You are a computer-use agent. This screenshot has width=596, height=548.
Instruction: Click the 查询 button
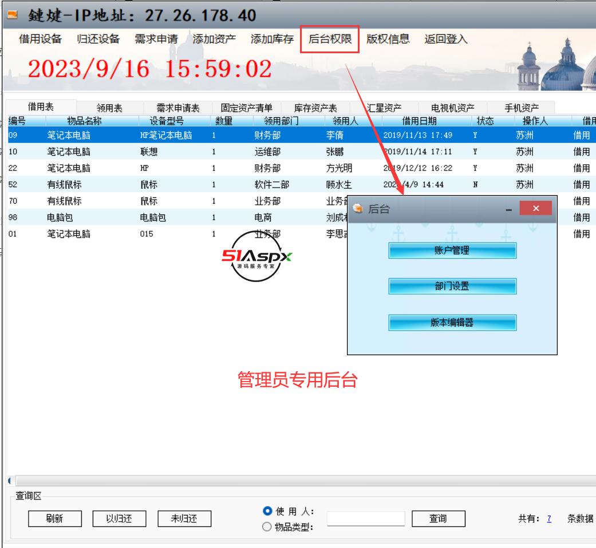(438, 518)
